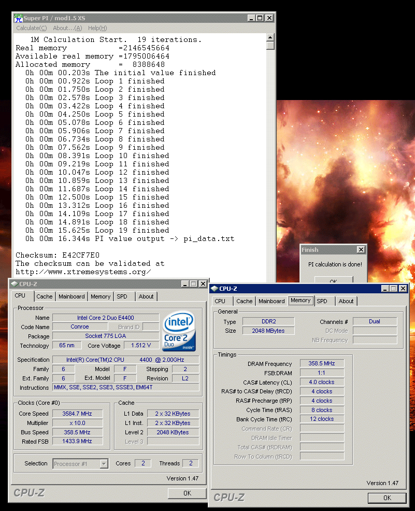Click OK in CPU-Z Memory window
This screenshot has height=511, width=415.
[x=387, y=498]
